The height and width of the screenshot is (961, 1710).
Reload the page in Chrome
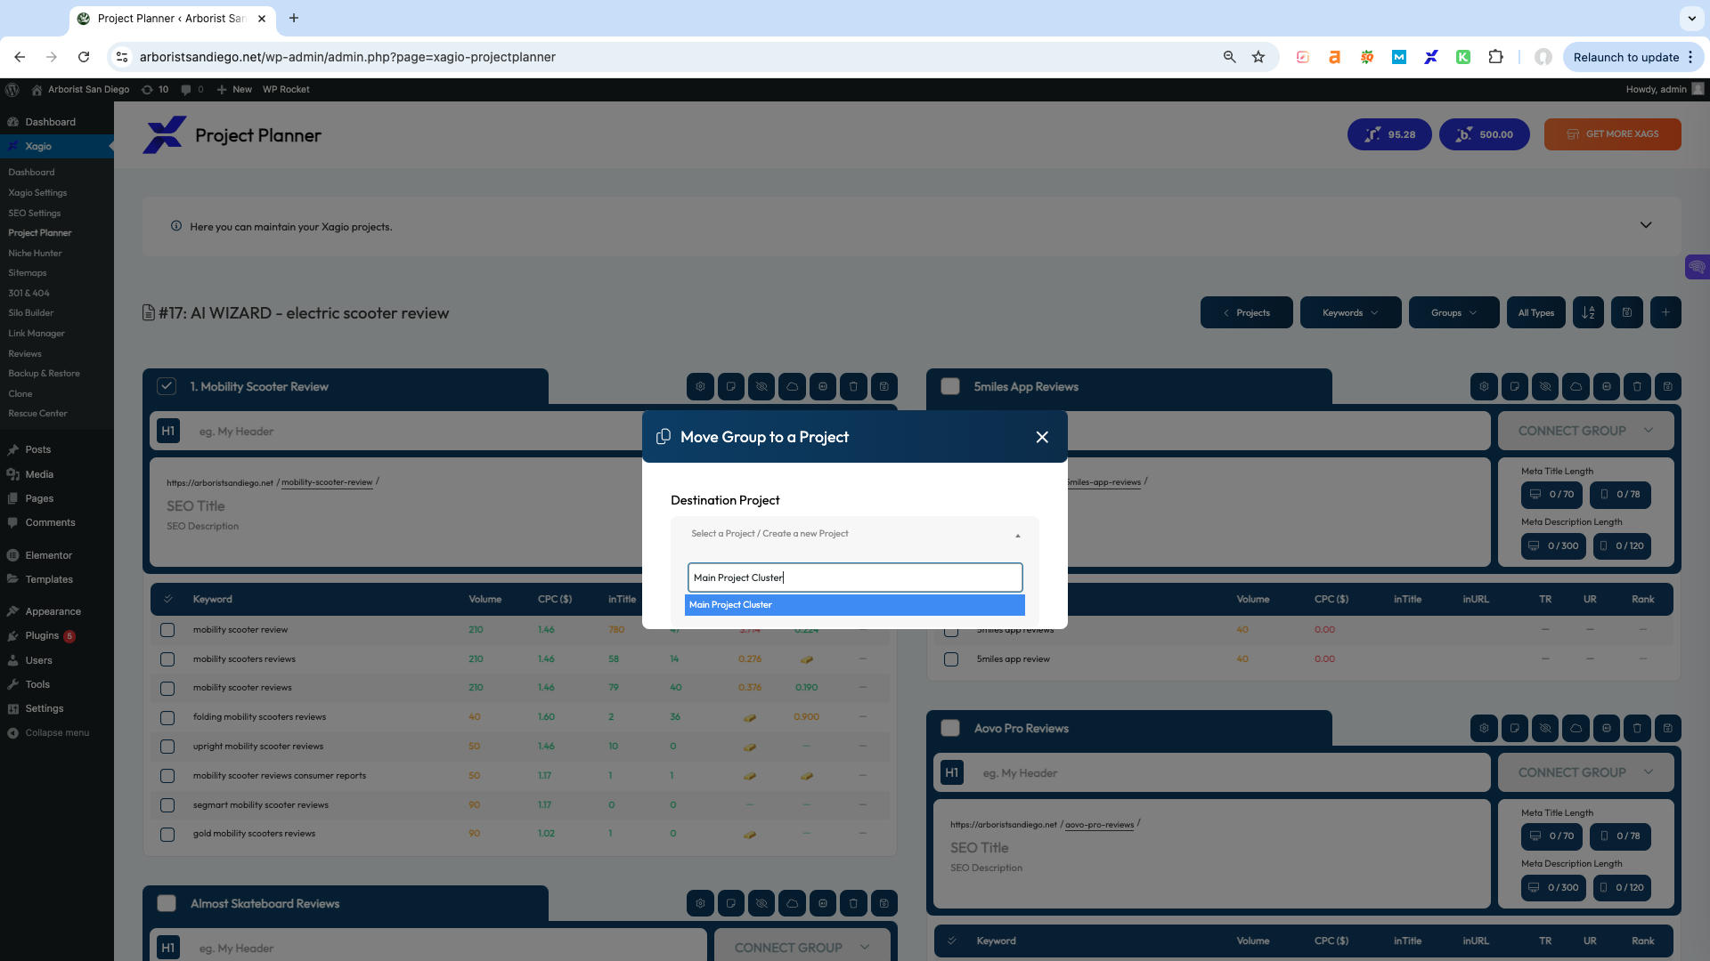[x=84, y=57]
